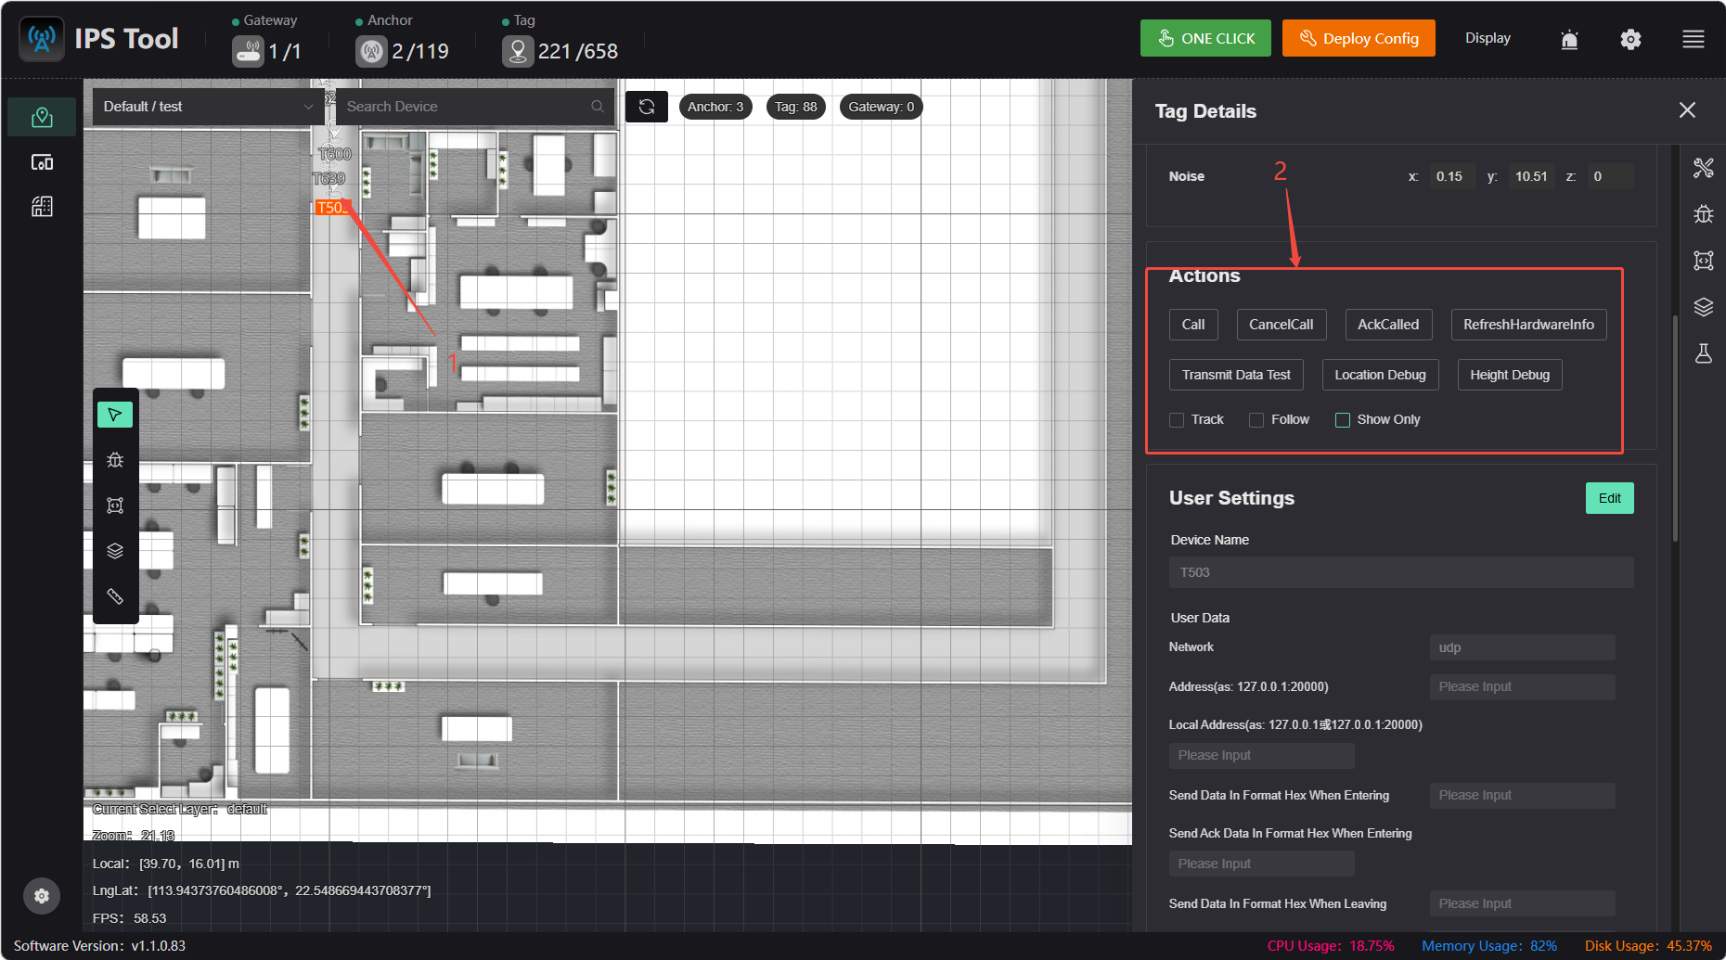Click the Gateway status icon
Viewport: 1726px width, 960px height.
[248, 51]
